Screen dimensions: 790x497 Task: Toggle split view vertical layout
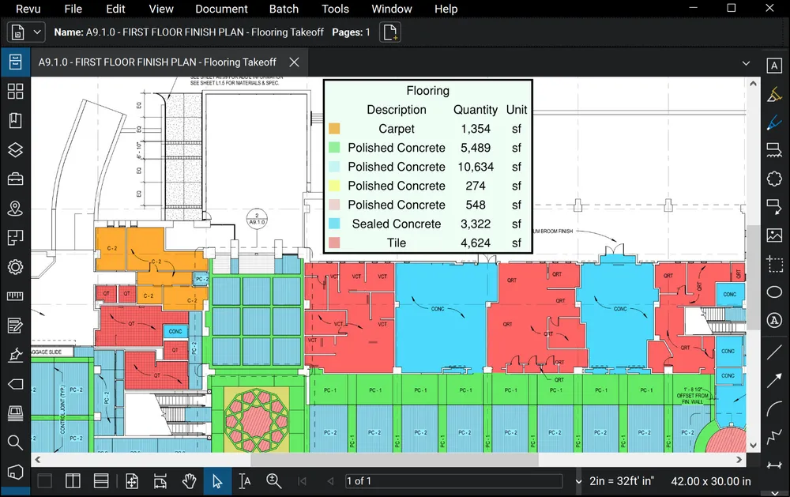(73, 480)
